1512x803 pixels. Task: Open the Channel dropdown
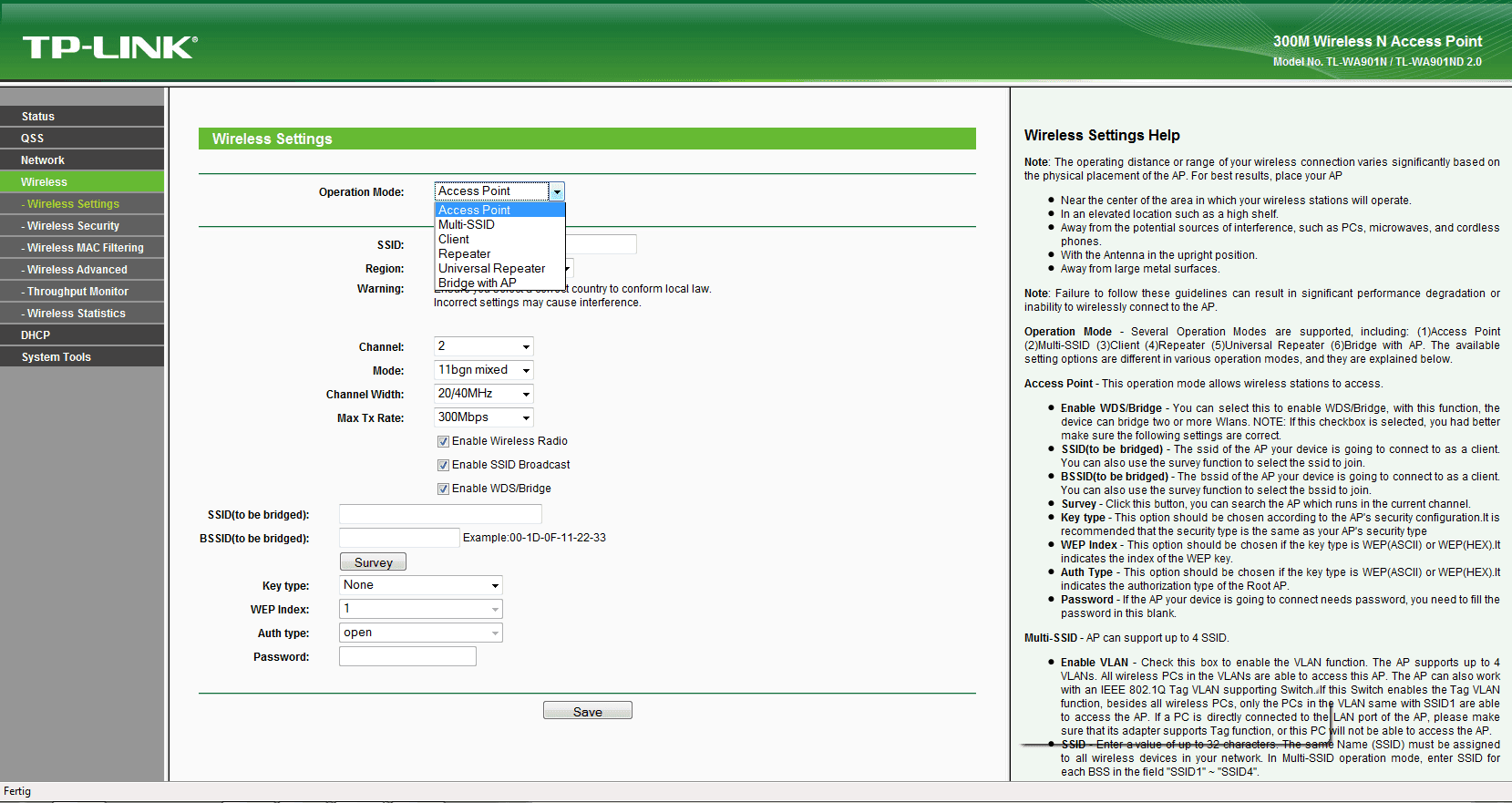click(484, 346)
